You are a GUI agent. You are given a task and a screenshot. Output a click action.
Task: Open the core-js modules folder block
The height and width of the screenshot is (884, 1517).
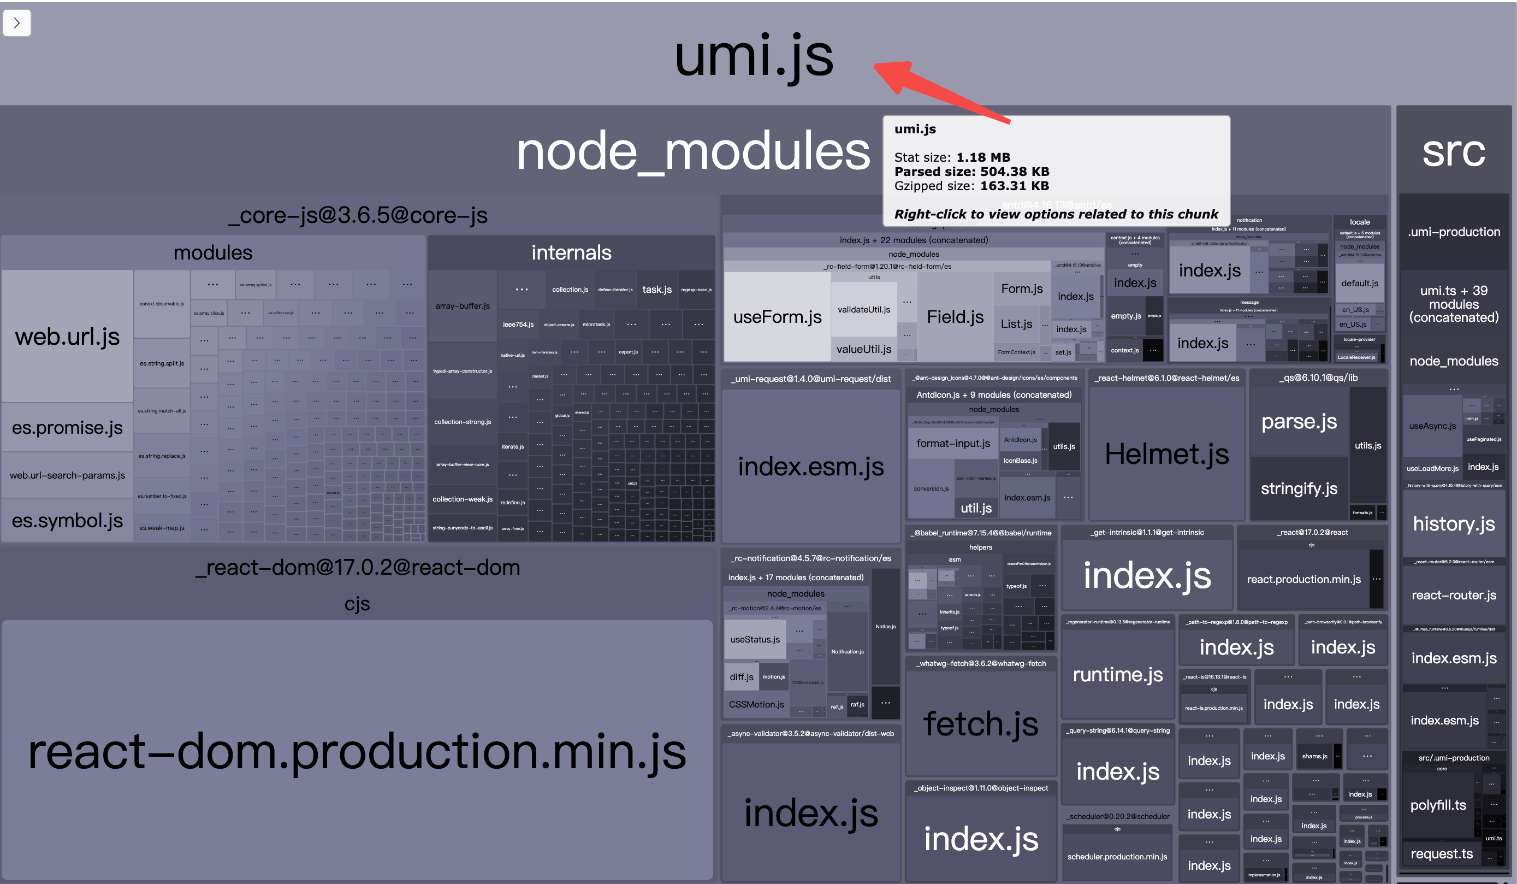point(212,252)
